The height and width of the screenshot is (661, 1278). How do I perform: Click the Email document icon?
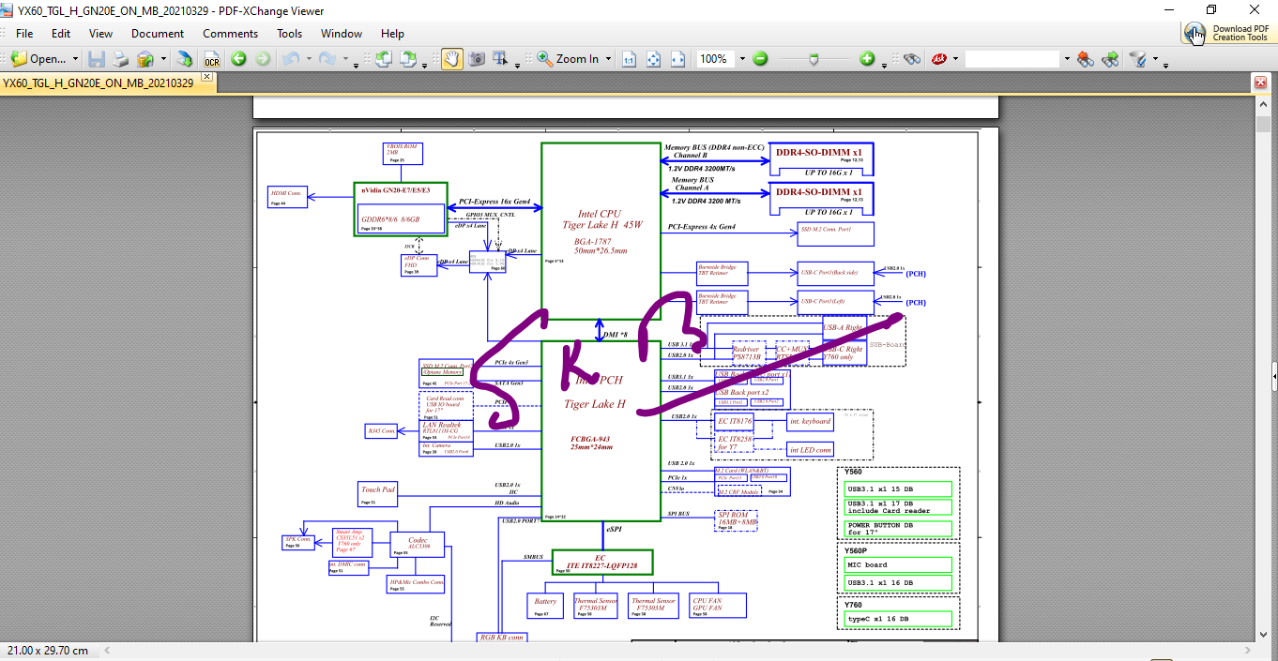(x=145, y=58)
